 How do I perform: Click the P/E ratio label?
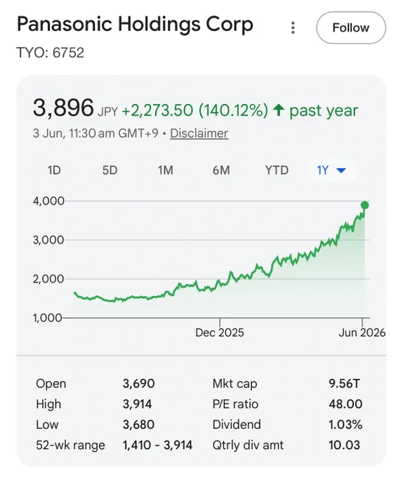235,404
